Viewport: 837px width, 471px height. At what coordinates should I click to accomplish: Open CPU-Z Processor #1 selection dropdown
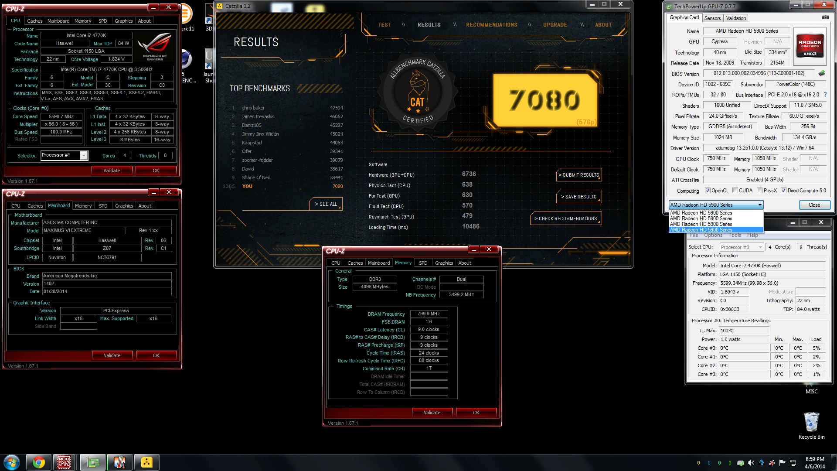coord(84,155)
